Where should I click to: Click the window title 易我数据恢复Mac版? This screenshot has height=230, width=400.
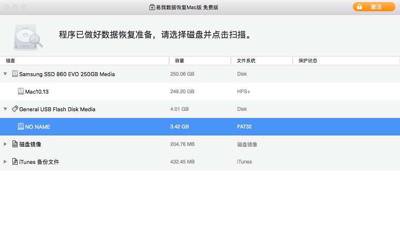(187, 7)
